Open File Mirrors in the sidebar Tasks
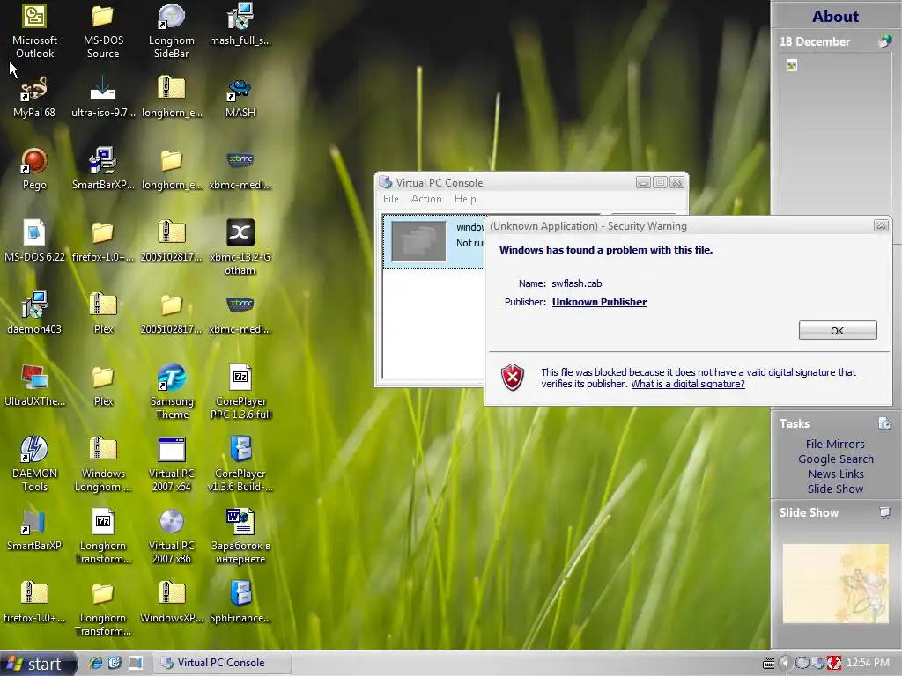 835,444
